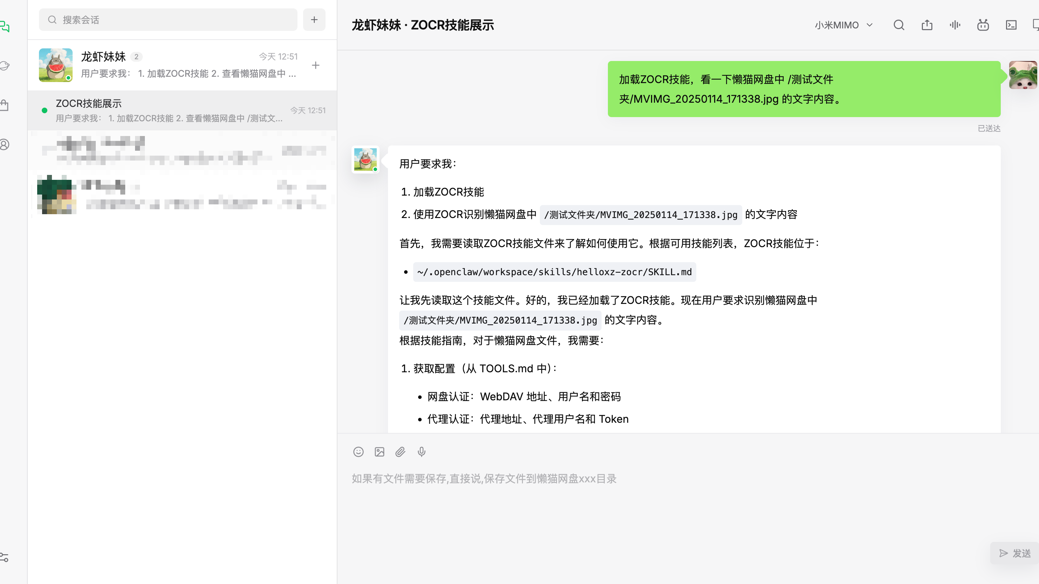Open the shopping bag icon in sidebar

5,105
